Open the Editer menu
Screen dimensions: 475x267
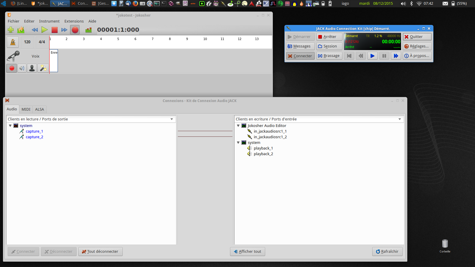pos(29,21)
